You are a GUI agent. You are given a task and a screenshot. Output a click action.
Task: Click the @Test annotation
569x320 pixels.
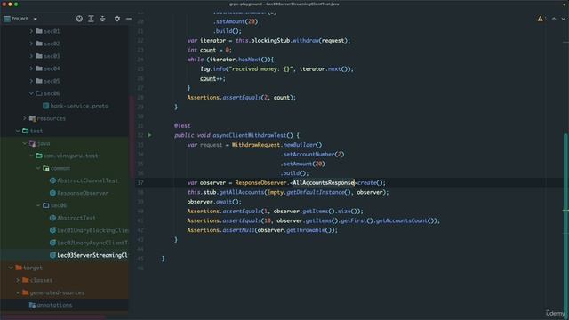pyautogui.click(x=182, y=125)
